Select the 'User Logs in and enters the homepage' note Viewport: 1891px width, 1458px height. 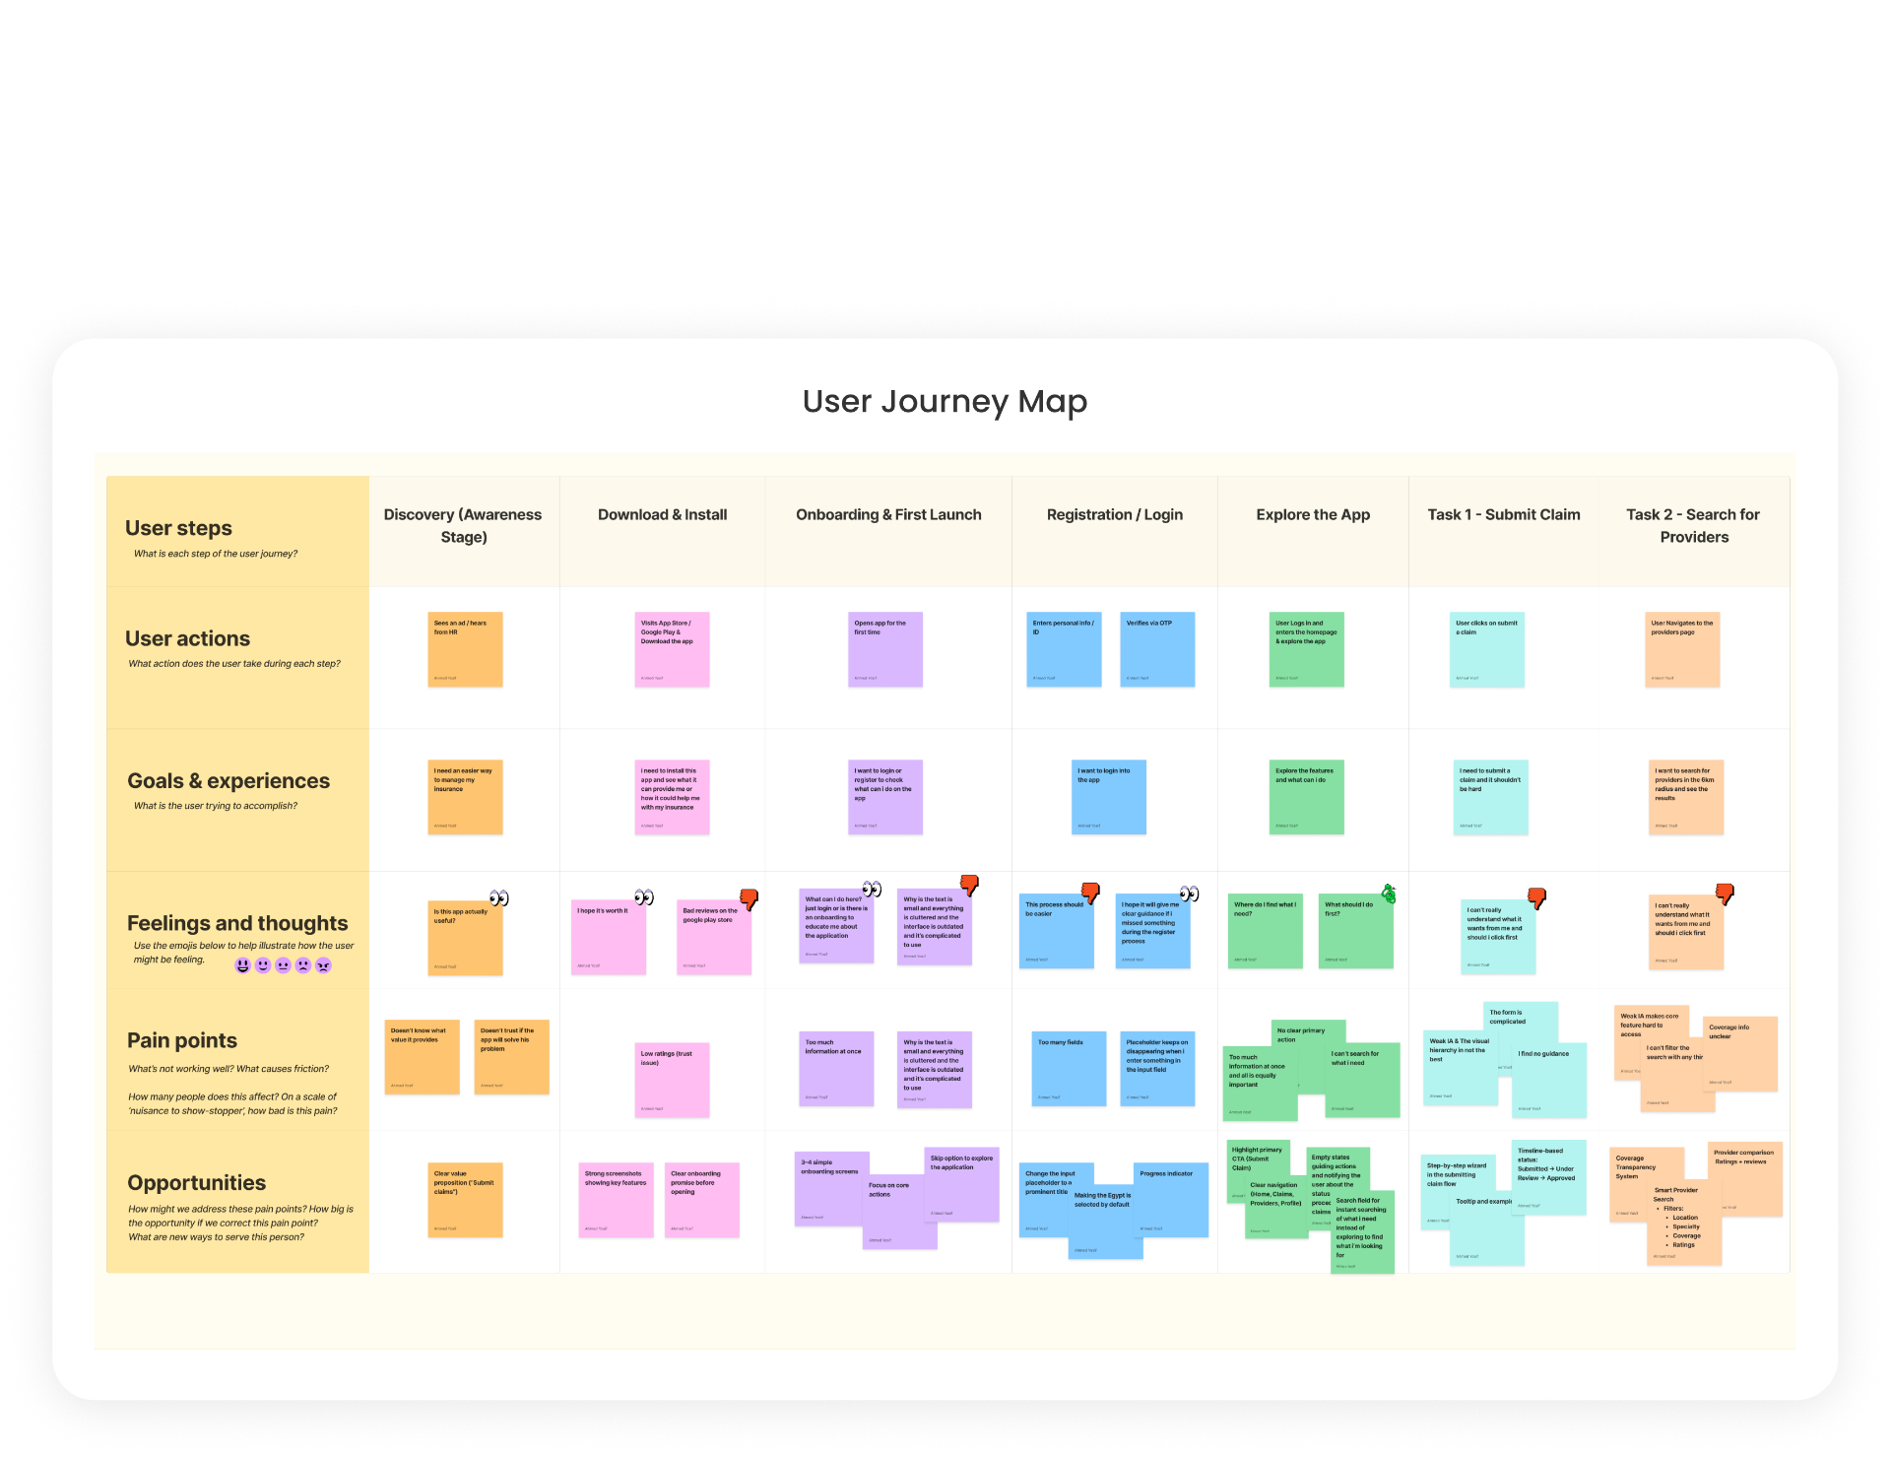coord(1307,649)
